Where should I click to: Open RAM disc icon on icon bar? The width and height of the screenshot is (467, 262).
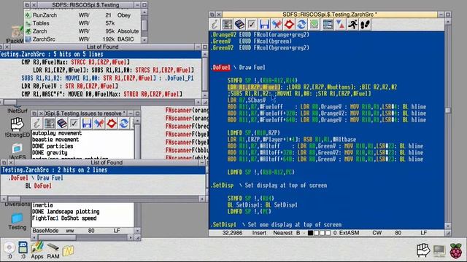tap(53, 250)
